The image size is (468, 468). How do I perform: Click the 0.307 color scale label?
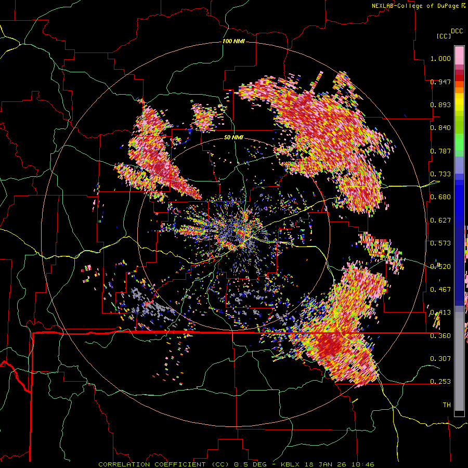click(x=440, y=359)
